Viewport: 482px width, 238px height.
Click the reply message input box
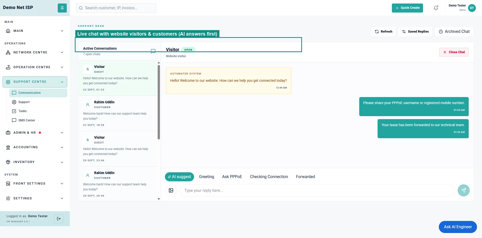317,191
